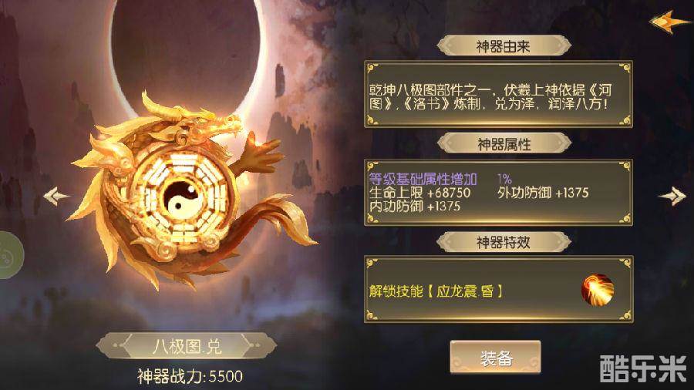Open the translucent floating assist button
This screenshot has height=390, width=694.
(x=8, y=255)
